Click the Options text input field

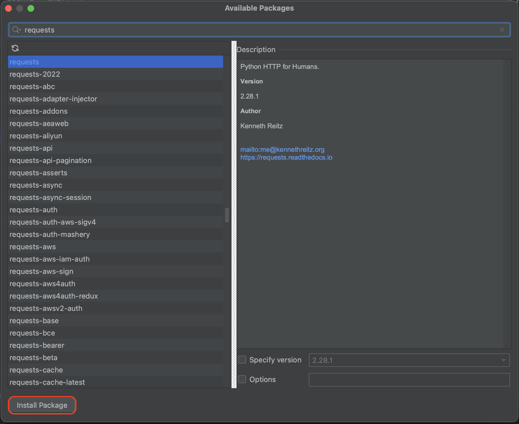pos(409,380)
